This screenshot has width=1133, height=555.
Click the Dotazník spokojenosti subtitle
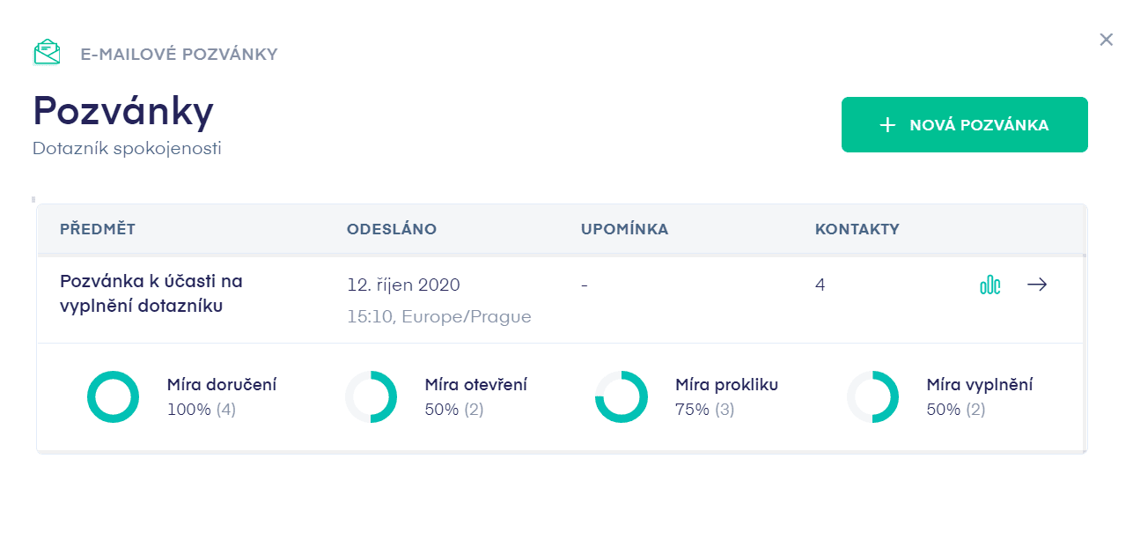[127, 148]
